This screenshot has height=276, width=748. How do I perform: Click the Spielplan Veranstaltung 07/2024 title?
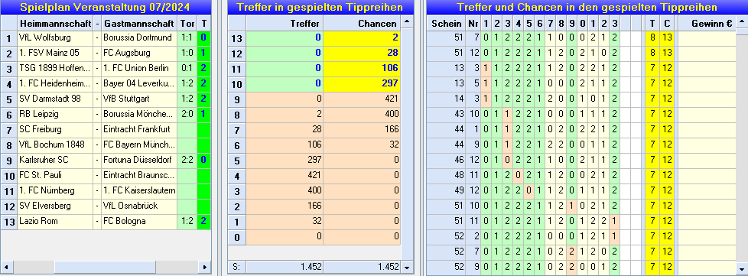tap(106, 7)
